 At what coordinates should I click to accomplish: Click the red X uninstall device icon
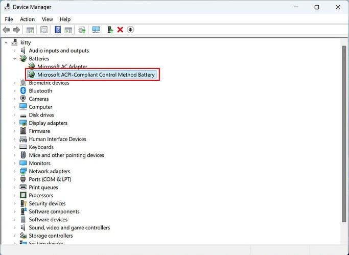(x=120, y=30)
